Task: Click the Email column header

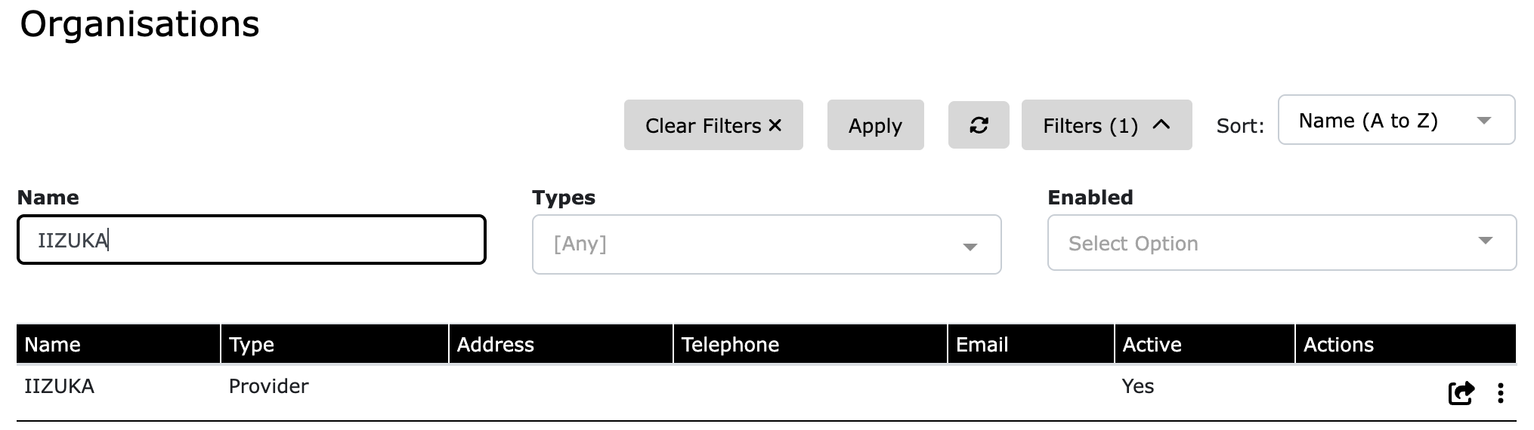Action: point(982,345)
